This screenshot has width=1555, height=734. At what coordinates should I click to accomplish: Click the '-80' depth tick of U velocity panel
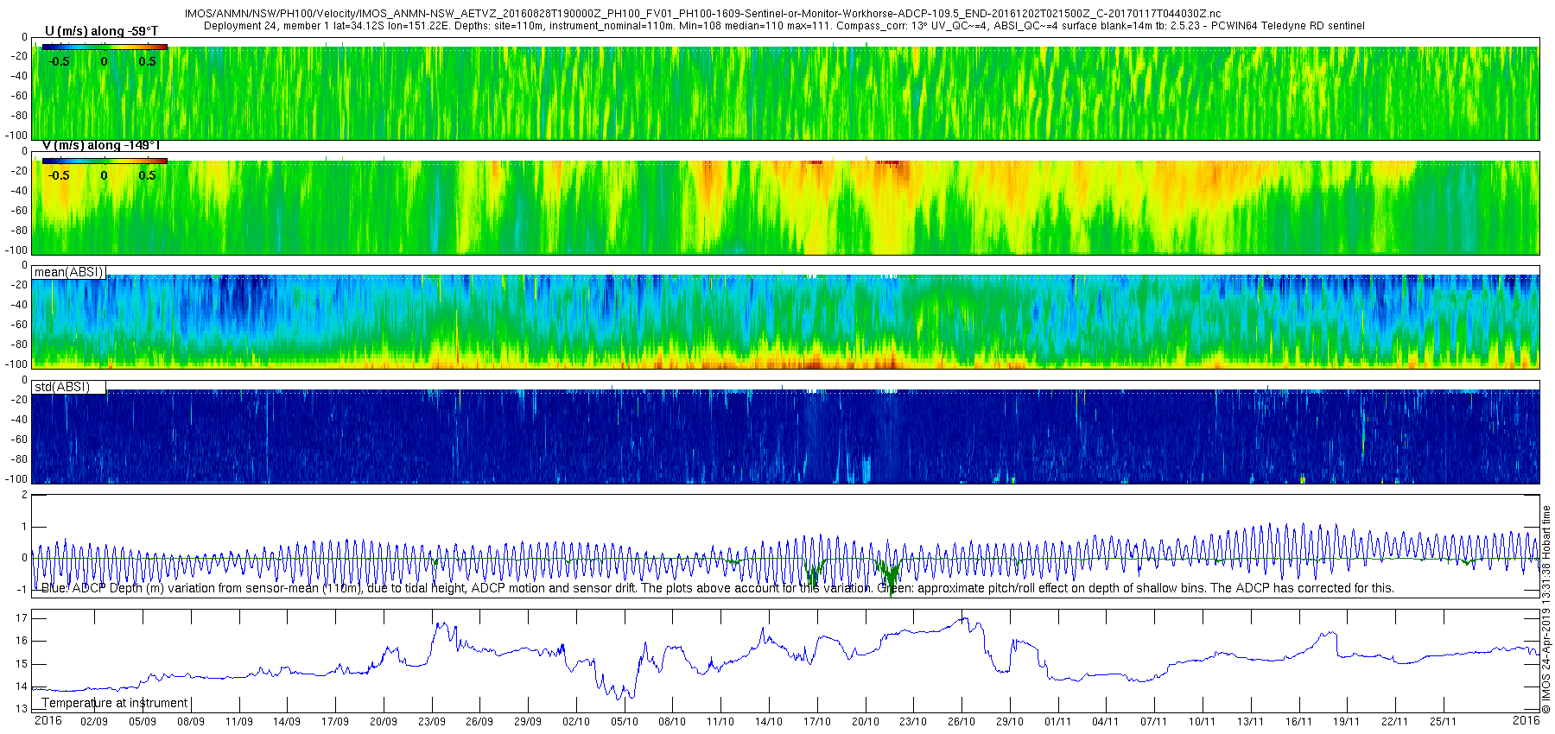tap(18, 116)
